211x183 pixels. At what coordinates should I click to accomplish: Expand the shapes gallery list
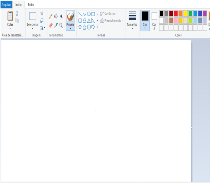[97, 27]
